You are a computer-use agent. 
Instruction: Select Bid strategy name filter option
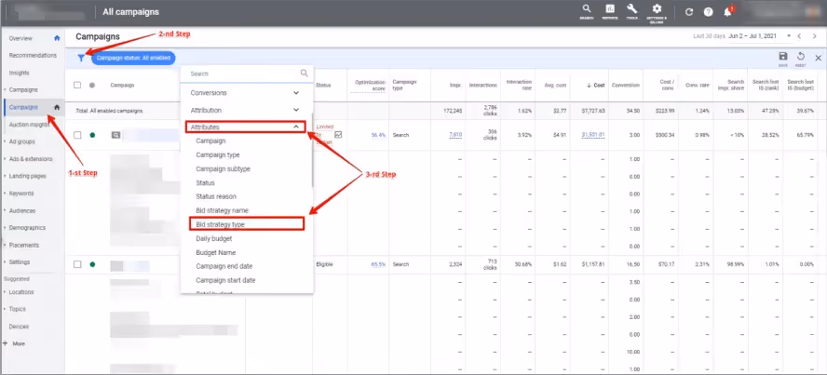pos(222,210)
